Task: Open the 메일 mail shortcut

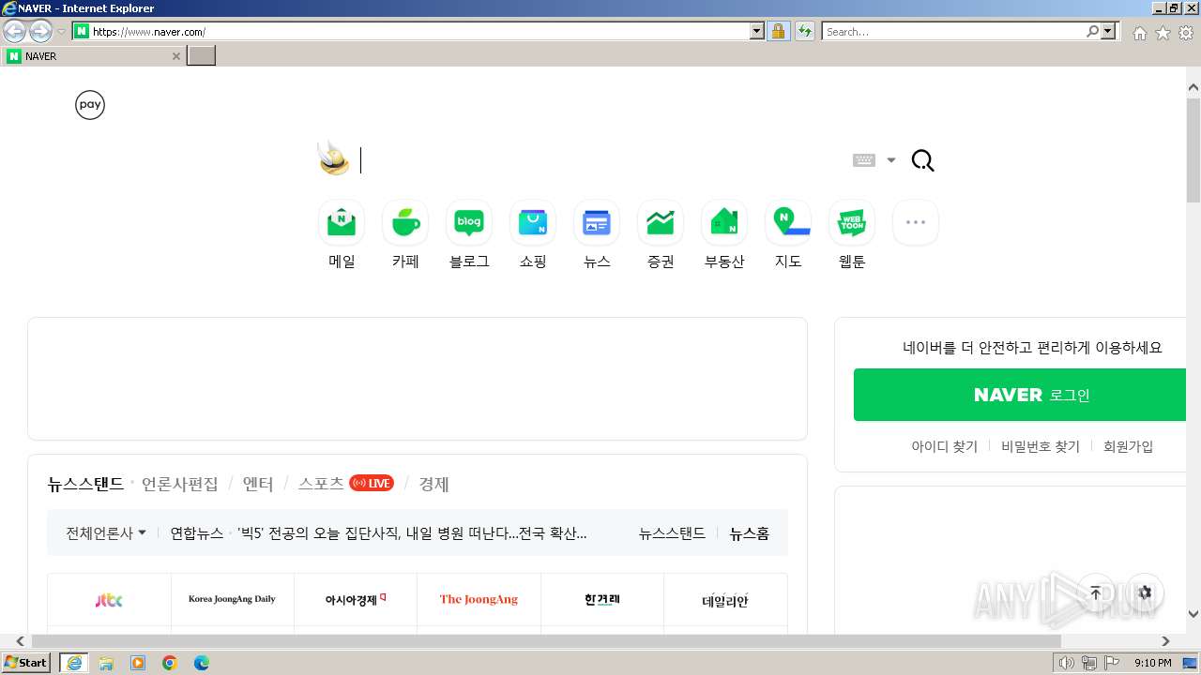Action: tap(342, 234)
